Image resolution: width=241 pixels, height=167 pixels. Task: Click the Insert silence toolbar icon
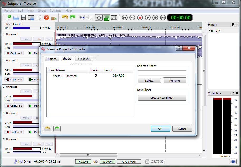pyautogui.click(x=89, y=17)
